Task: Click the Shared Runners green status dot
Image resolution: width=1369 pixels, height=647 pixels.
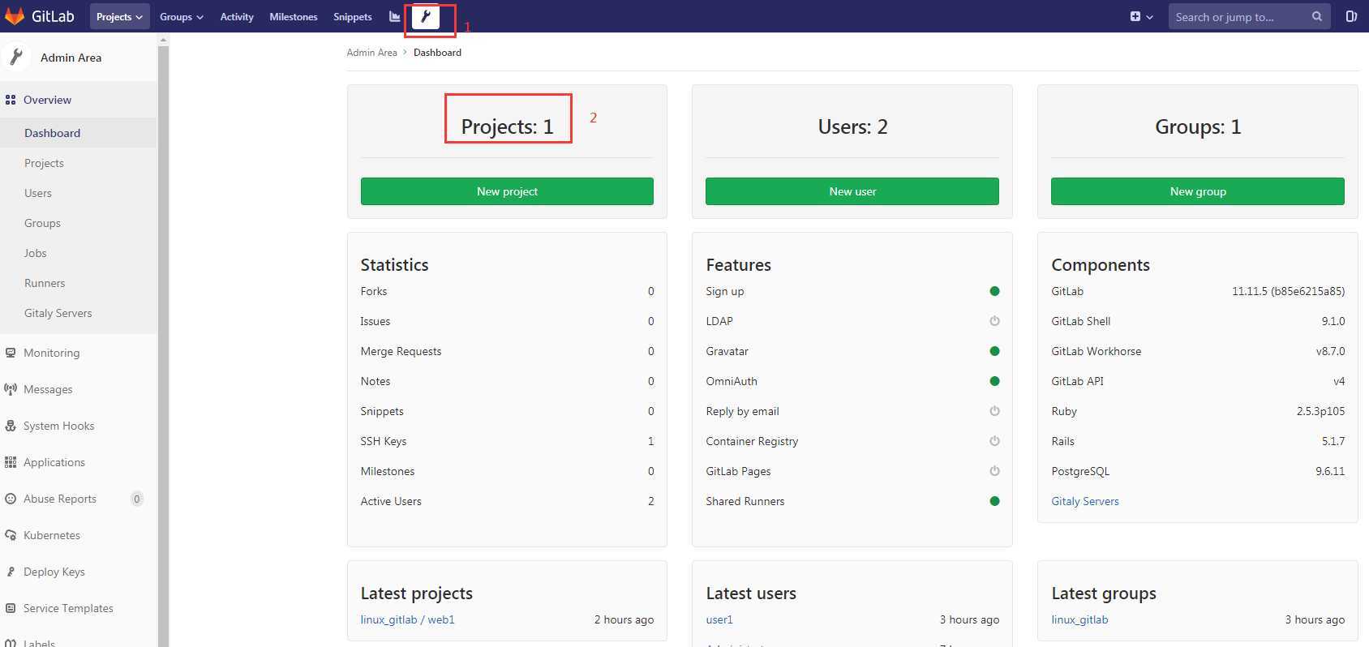Action: point(994,501)
